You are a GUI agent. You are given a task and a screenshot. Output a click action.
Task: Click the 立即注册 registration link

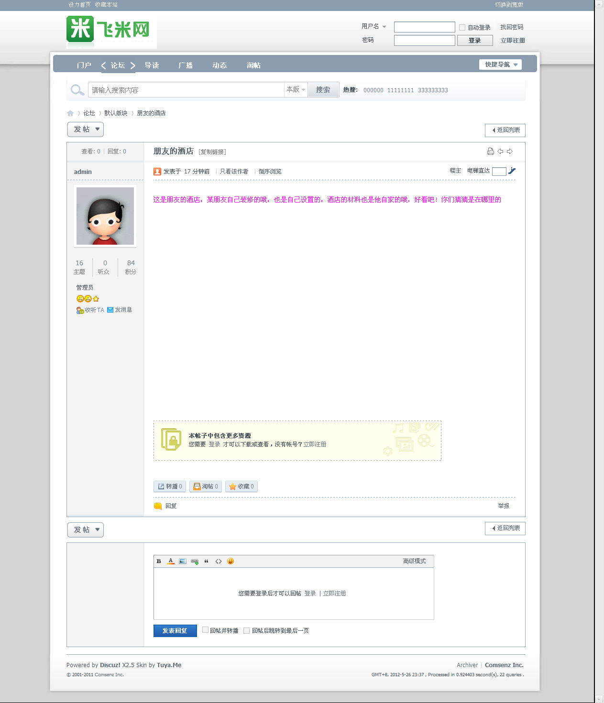point(512,40)
